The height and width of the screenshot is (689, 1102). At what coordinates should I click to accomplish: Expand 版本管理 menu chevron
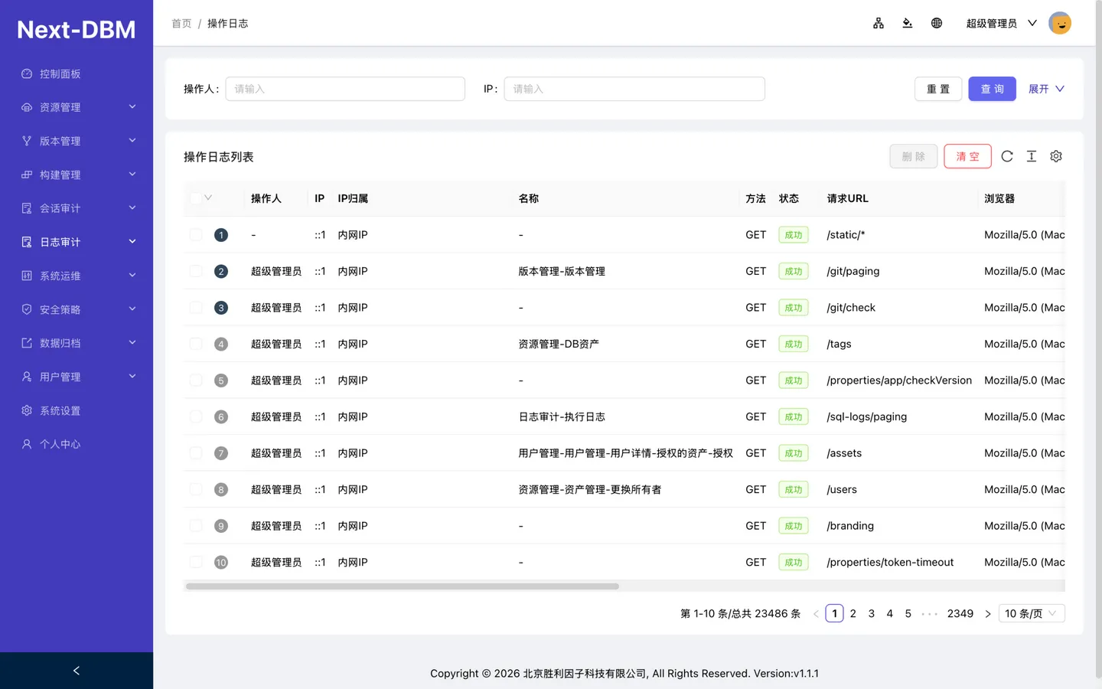coord(132,141)
